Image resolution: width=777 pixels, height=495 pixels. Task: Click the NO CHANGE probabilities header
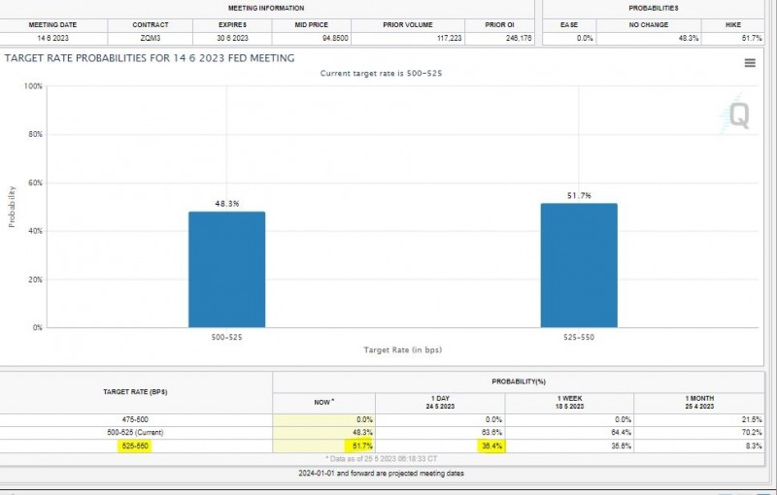tap(648, 25)
